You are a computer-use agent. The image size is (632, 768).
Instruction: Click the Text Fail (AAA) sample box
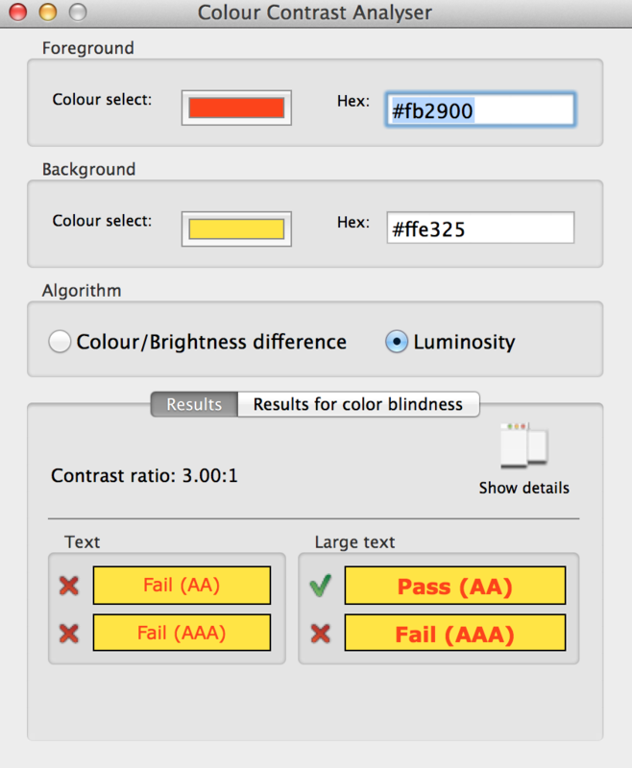pos(182,633)
